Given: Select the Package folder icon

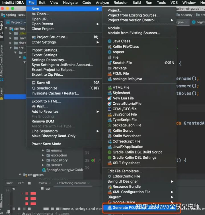Looking at the screenshot, I should (109, 68).
